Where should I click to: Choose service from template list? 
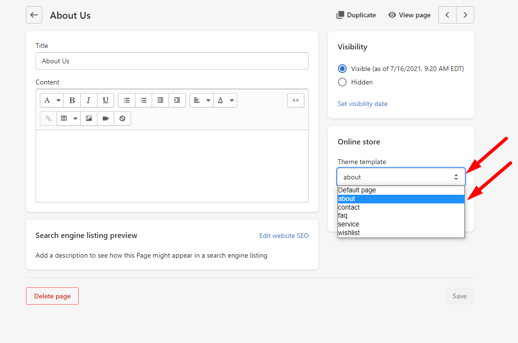[401, 224]
